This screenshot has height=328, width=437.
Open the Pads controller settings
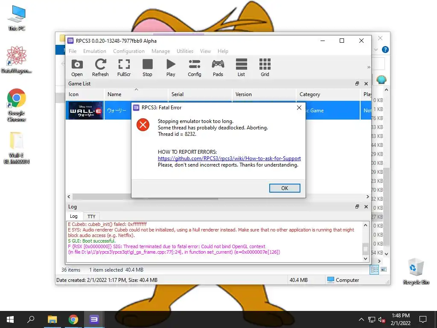click(x=218, y=67)
